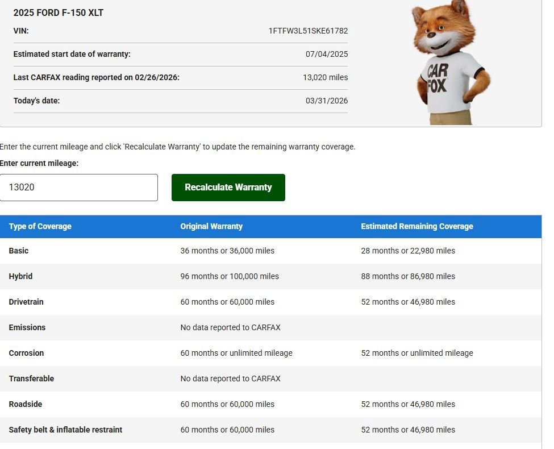This screenshot has width=554, height=449.
Task: Select the Corrosion coverage row label
Action: 26,353
